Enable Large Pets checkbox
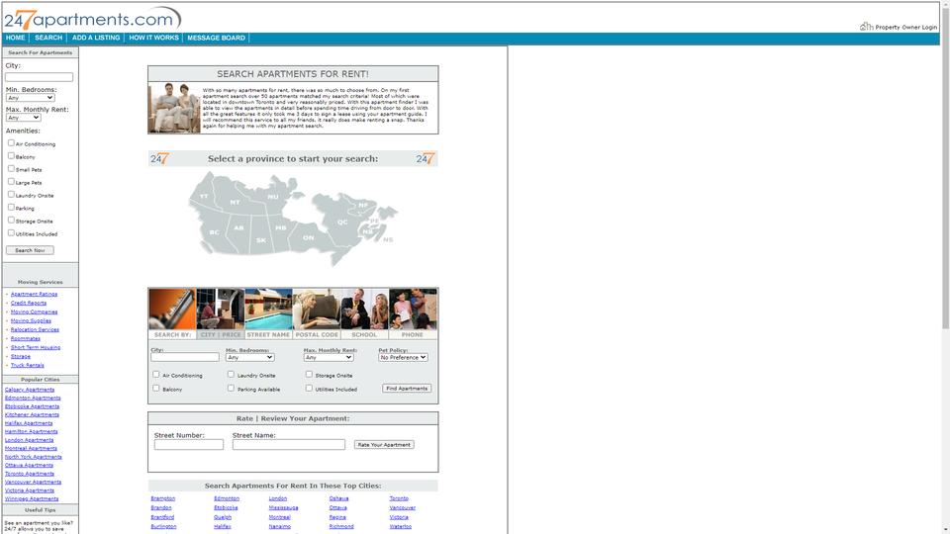This screenshot has width=950, height=534. click(11, 182)
